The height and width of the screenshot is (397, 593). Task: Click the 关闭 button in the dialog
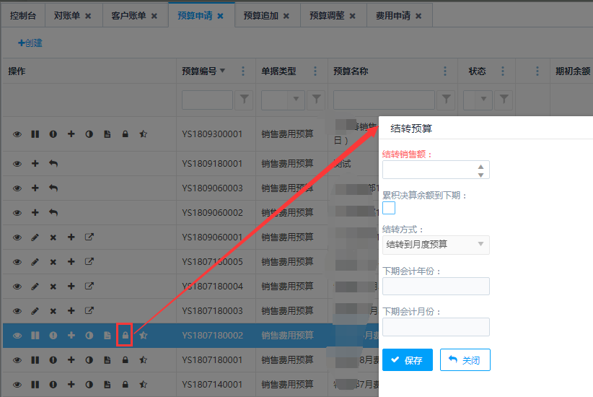tap(465, 360)
